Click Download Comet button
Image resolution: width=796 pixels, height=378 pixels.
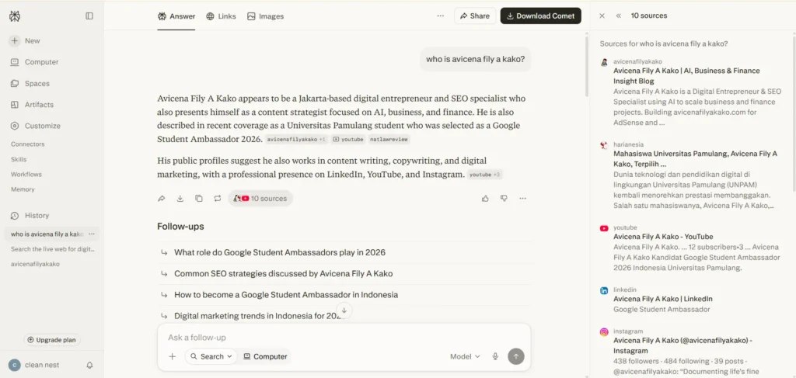[541, 16]
